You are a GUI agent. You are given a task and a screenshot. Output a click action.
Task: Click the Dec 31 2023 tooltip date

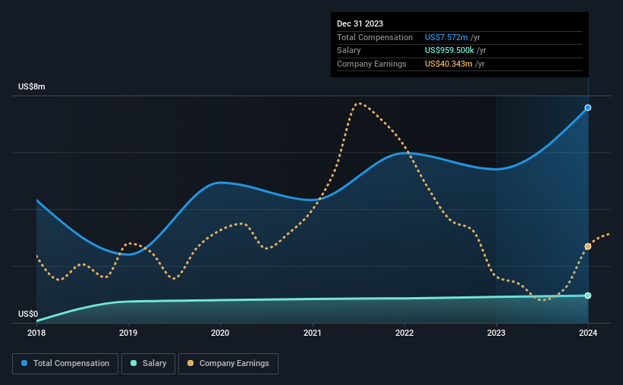pyautogui.click(x=360, y=23)
